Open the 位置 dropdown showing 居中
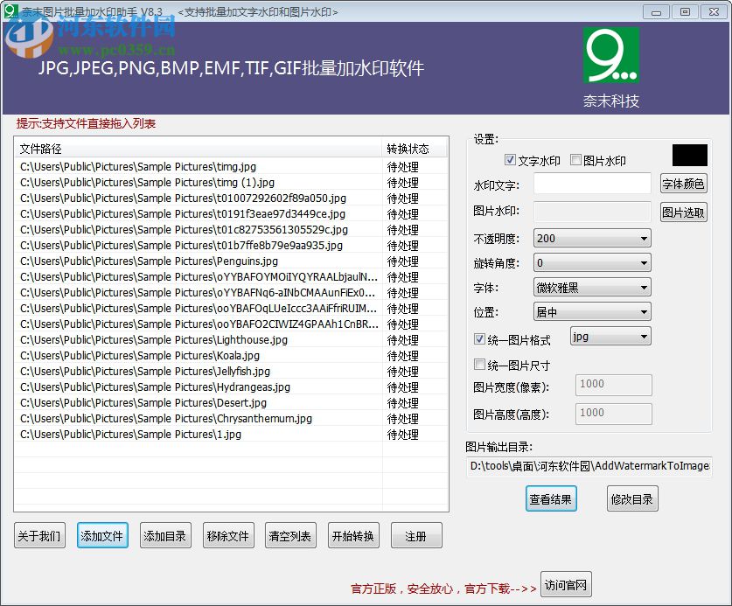The height and width of the screenshot is (606, 732). (591, 311)
